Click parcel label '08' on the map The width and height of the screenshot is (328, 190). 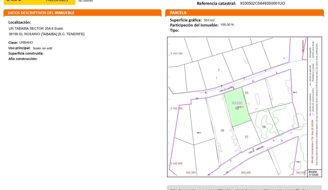(x=222, y=130)
